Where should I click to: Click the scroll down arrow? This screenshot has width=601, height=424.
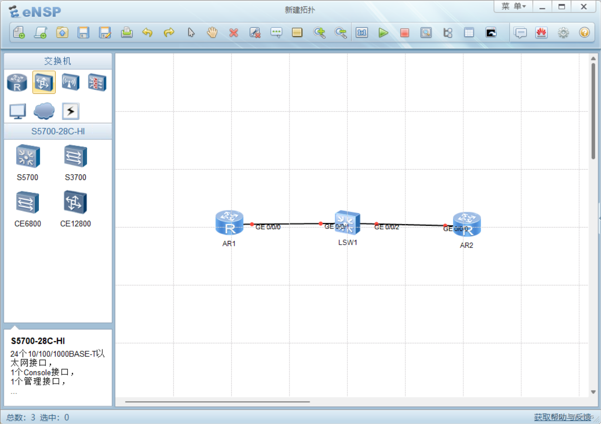pyautogui.click(x=593, y=392)
